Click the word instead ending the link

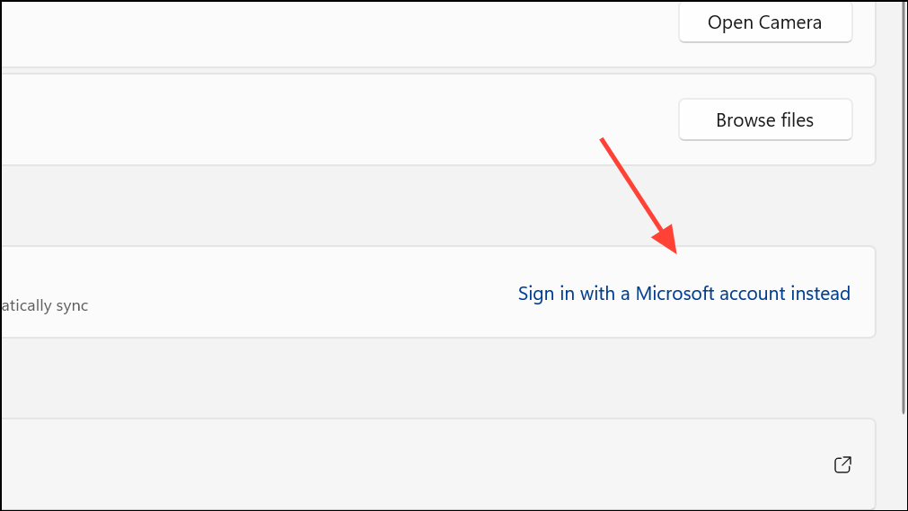click(x=821, y=293)
